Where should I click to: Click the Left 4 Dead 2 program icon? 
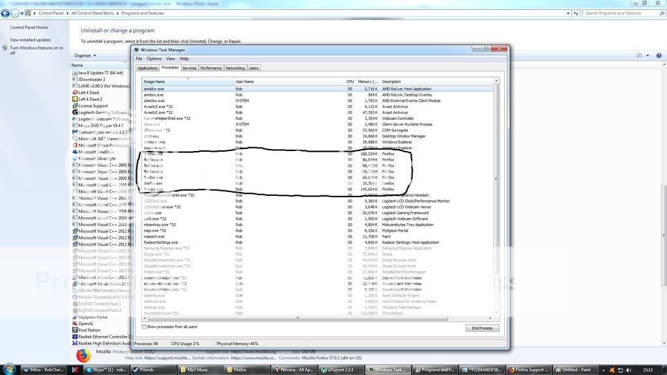coord(75,99)
